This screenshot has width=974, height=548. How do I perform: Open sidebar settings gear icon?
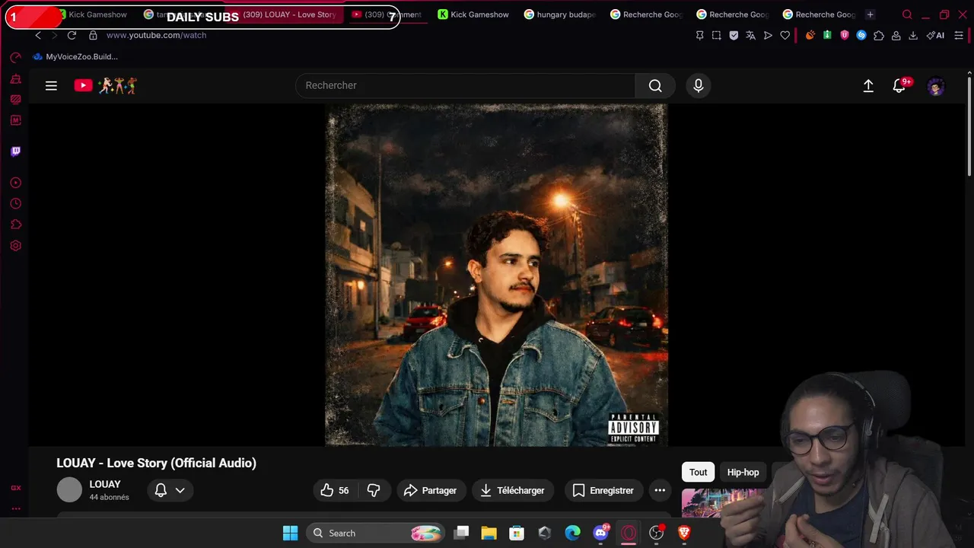click(15, 246)
